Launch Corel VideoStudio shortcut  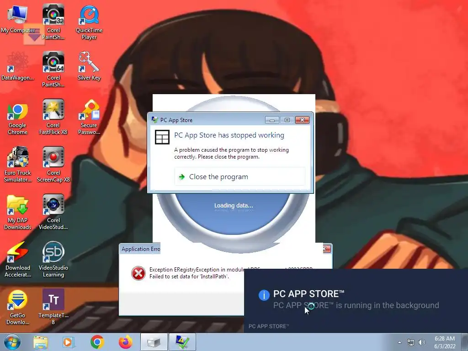pyautogui.click(x=53, y=212)
